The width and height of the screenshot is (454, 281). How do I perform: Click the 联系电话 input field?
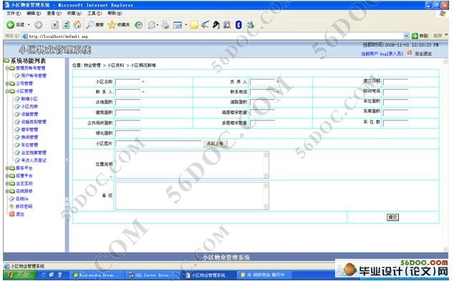[262, 92]
